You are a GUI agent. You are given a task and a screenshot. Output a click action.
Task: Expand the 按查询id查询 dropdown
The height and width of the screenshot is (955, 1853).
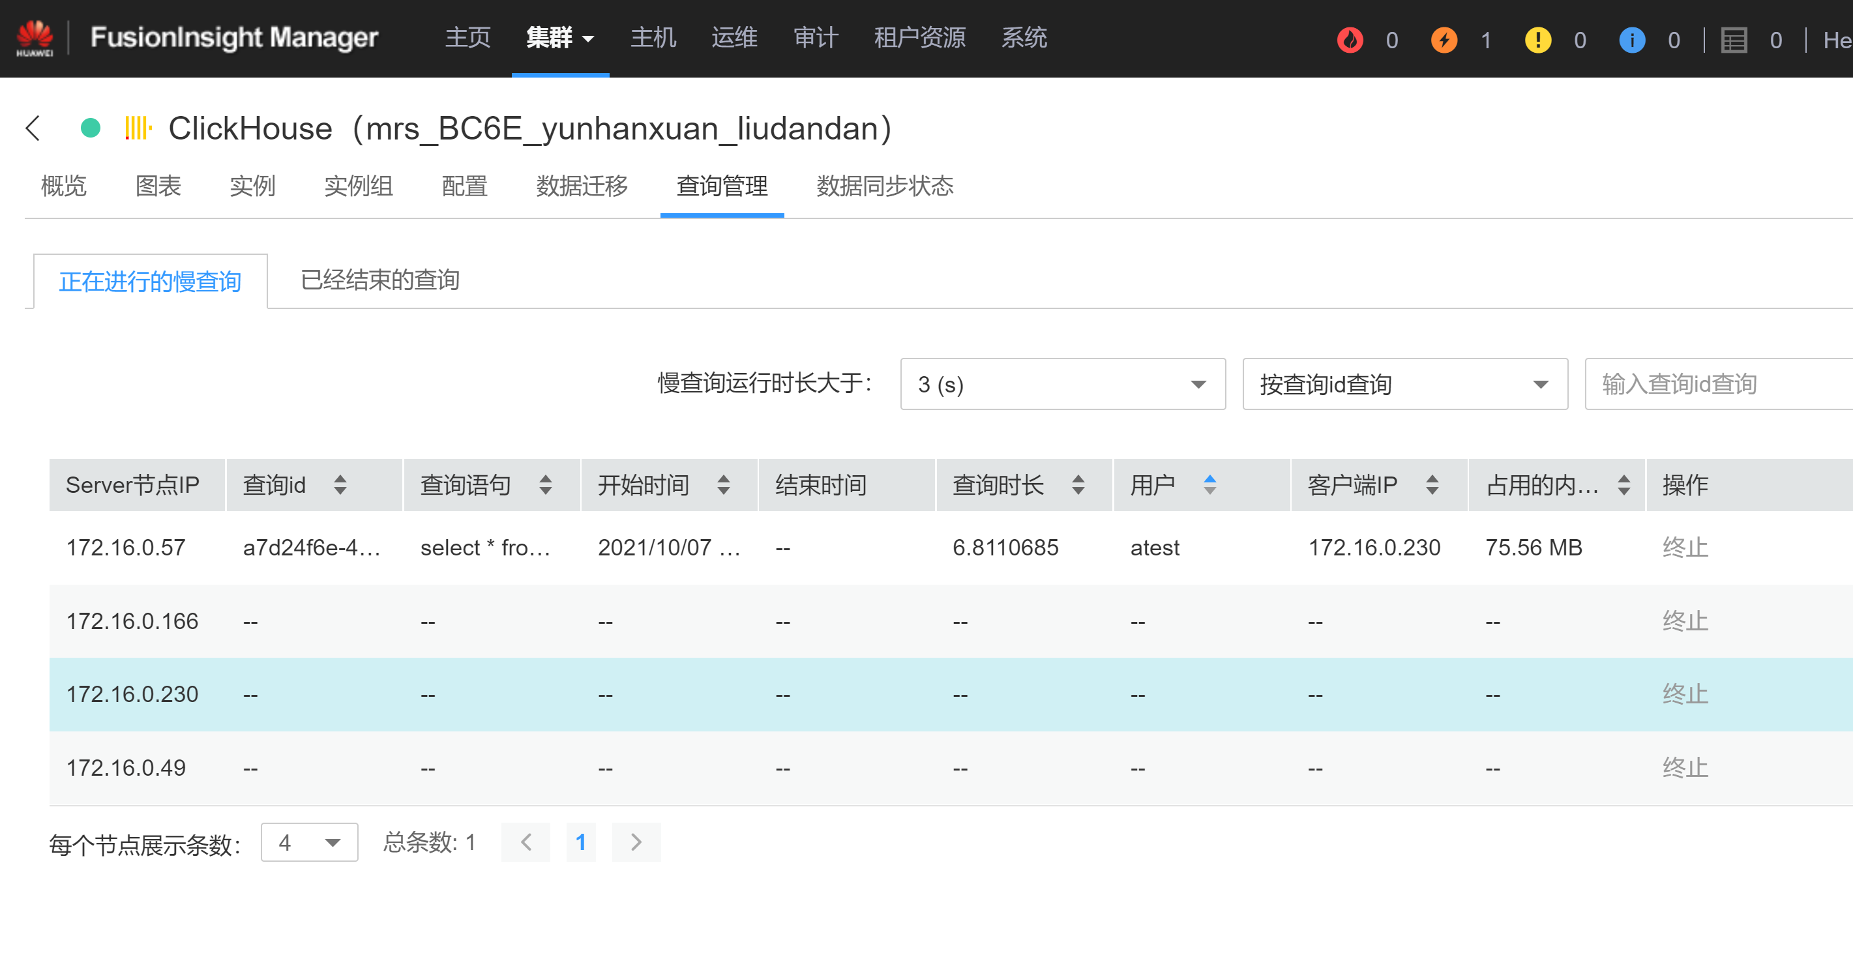pyautogui.click(x=1404, y=384)
